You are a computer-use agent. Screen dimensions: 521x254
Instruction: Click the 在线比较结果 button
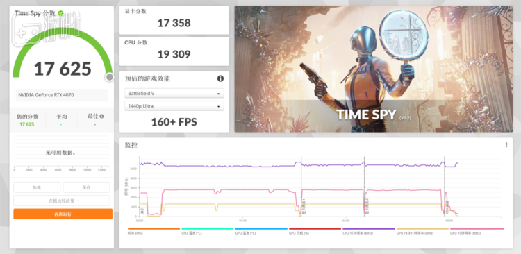tap(62, 201)
